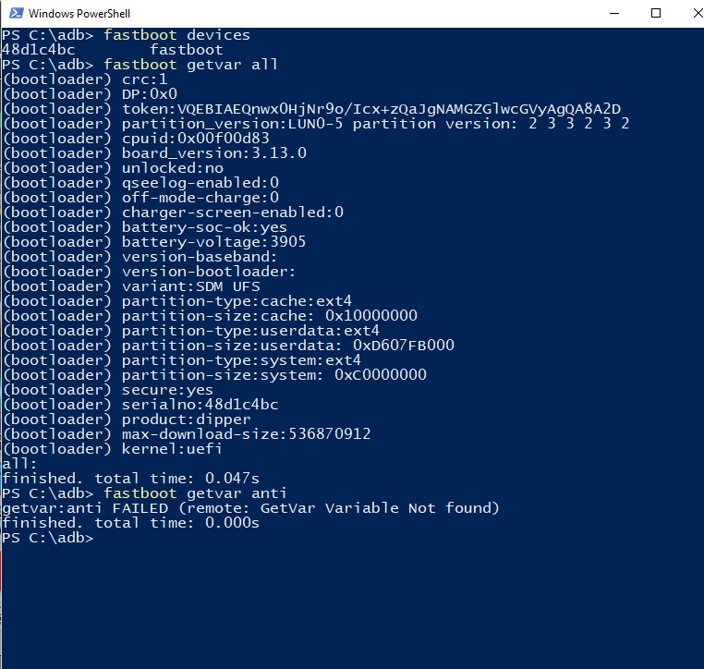
Task: Click the "kernel:uefi" output line
Action: click(x=172, y=449)
